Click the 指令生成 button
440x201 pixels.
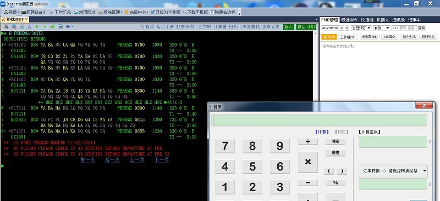pos(409,37)
